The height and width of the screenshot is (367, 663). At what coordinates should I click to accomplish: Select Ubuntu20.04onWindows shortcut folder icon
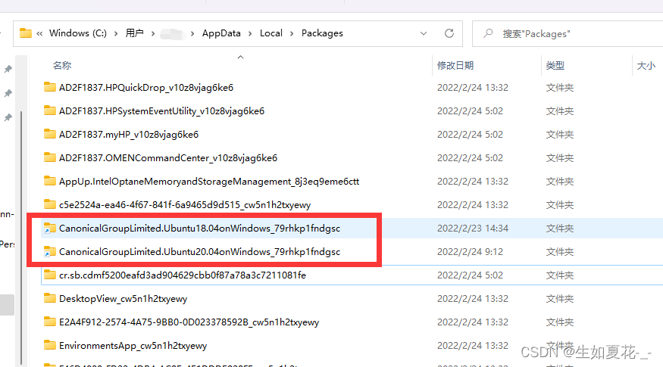pos(50,251)
